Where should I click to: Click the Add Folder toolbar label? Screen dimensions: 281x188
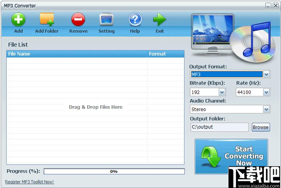click(47, 31)
